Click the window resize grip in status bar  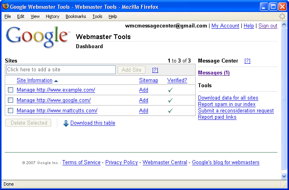285,185
